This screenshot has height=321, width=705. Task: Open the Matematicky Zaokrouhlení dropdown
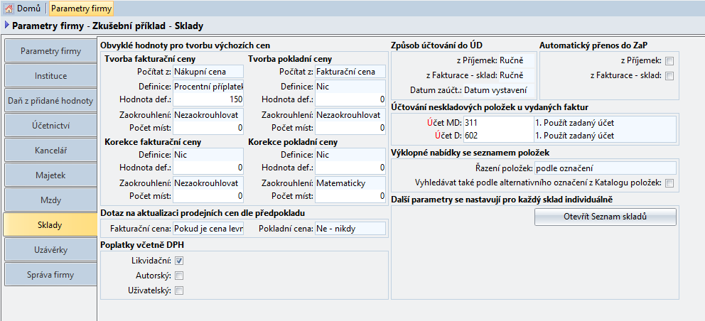350,183
